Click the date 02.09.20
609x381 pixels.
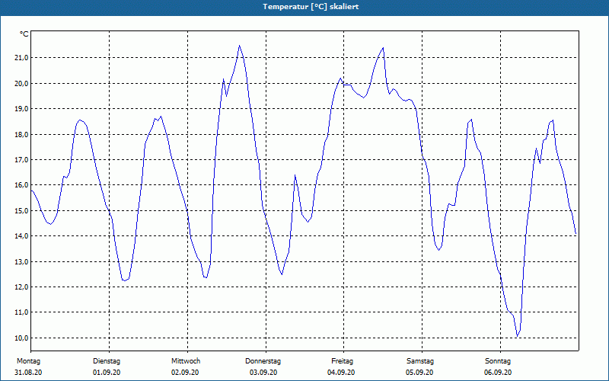[185, 373]
